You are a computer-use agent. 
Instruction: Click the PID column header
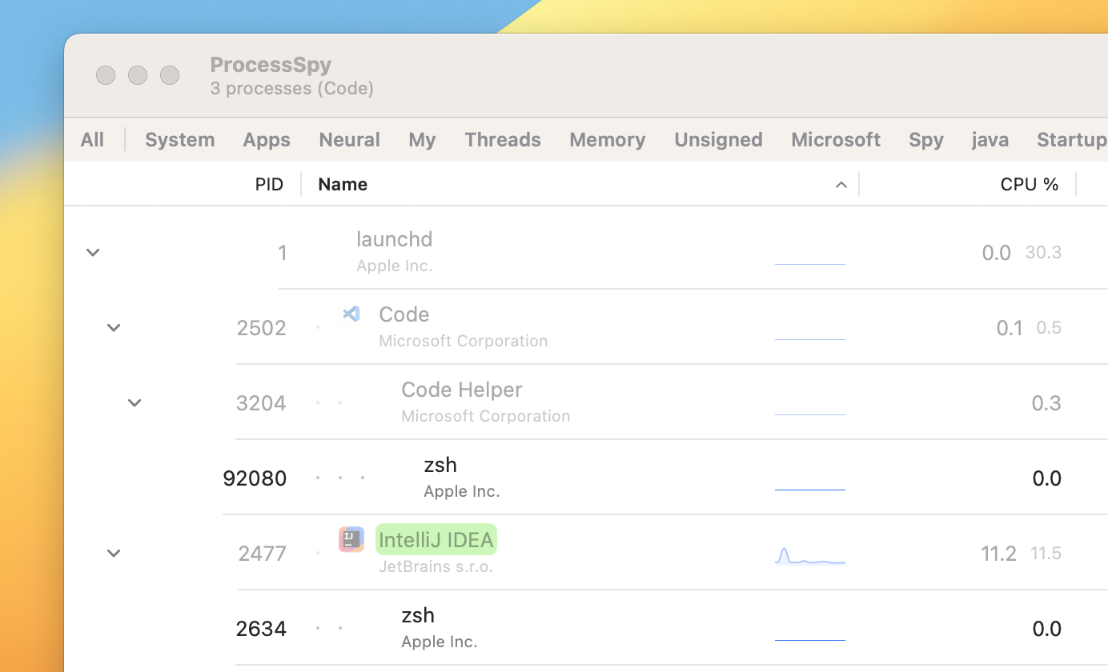click(269, 184)
